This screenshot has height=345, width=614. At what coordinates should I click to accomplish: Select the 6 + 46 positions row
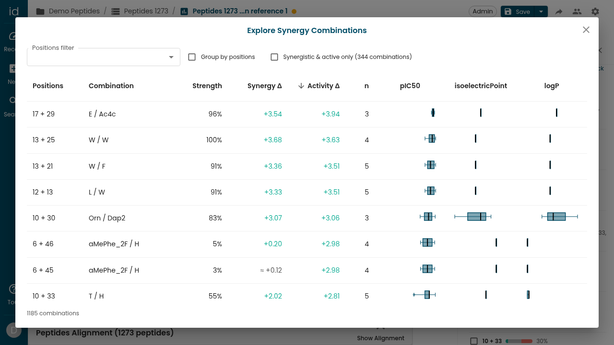(307, 244)
